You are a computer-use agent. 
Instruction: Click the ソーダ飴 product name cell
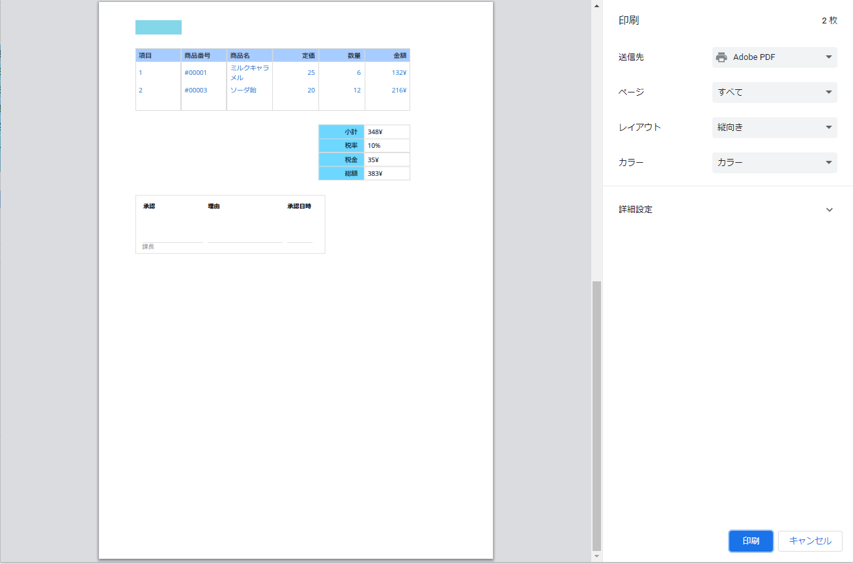[243, 90]
